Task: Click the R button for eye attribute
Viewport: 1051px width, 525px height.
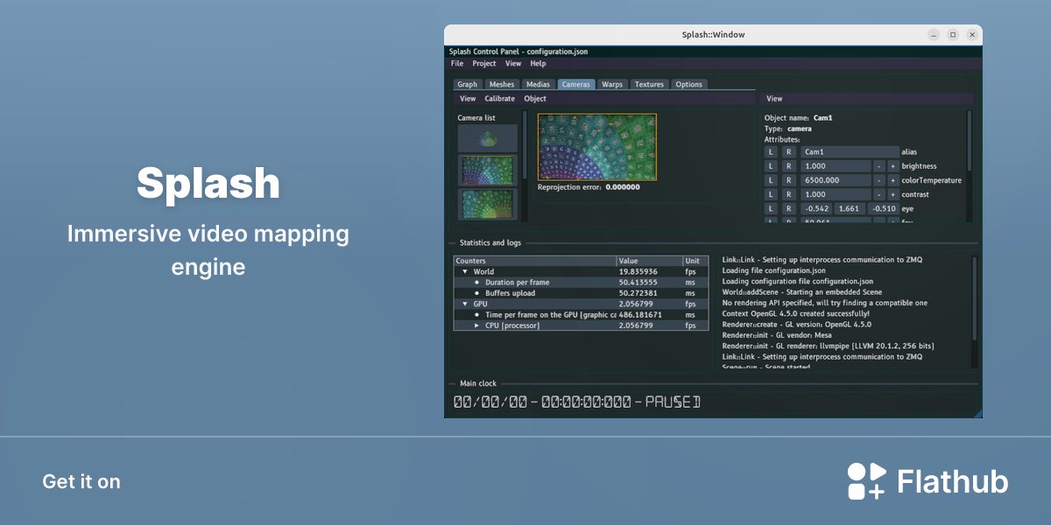Action: pyautogui.click(x=788, y=208)
